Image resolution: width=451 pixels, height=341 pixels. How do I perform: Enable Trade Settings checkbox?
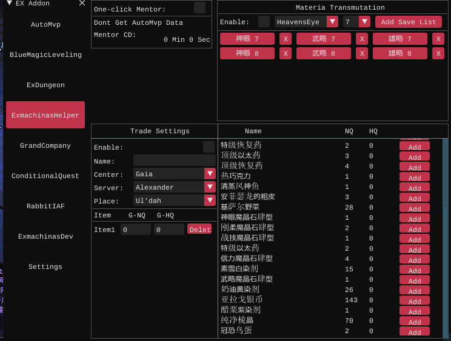click(x=209, y=147)
